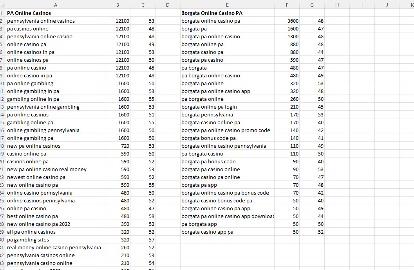Click value 260 in column F
Viewport: 414px width, 270px height.
click(x=287, y=99)
